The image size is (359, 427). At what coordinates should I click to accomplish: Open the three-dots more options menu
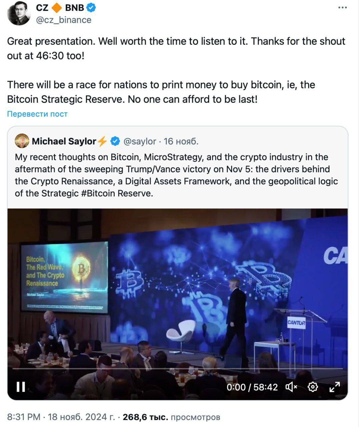click(342, 8)
